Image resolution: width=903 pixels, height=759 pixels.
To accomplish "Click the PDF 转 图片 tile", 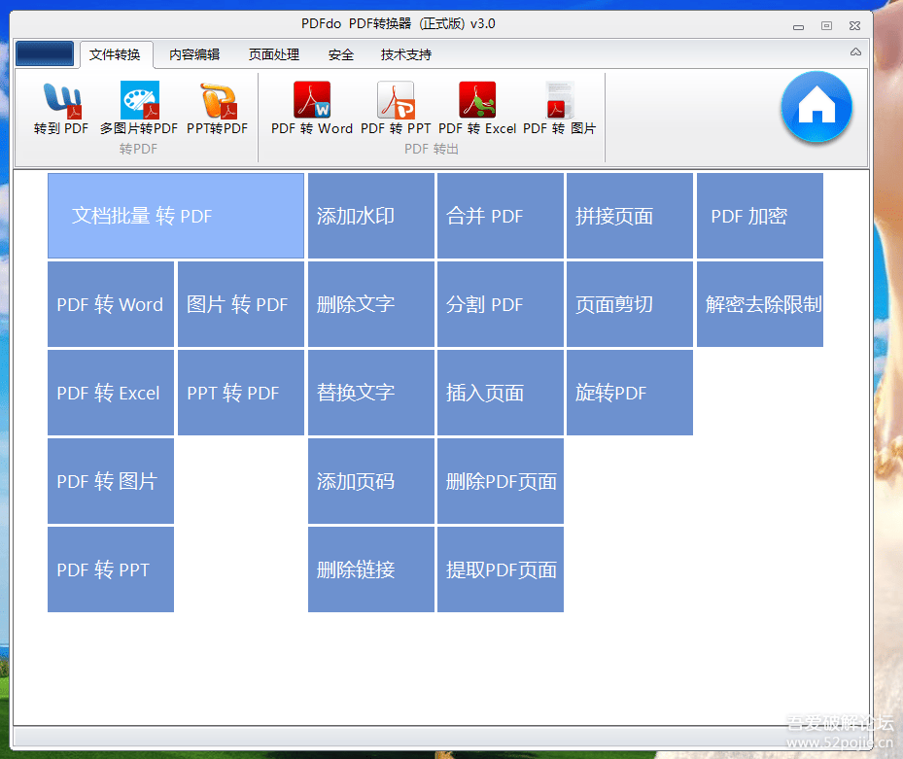I will (111, 481).
